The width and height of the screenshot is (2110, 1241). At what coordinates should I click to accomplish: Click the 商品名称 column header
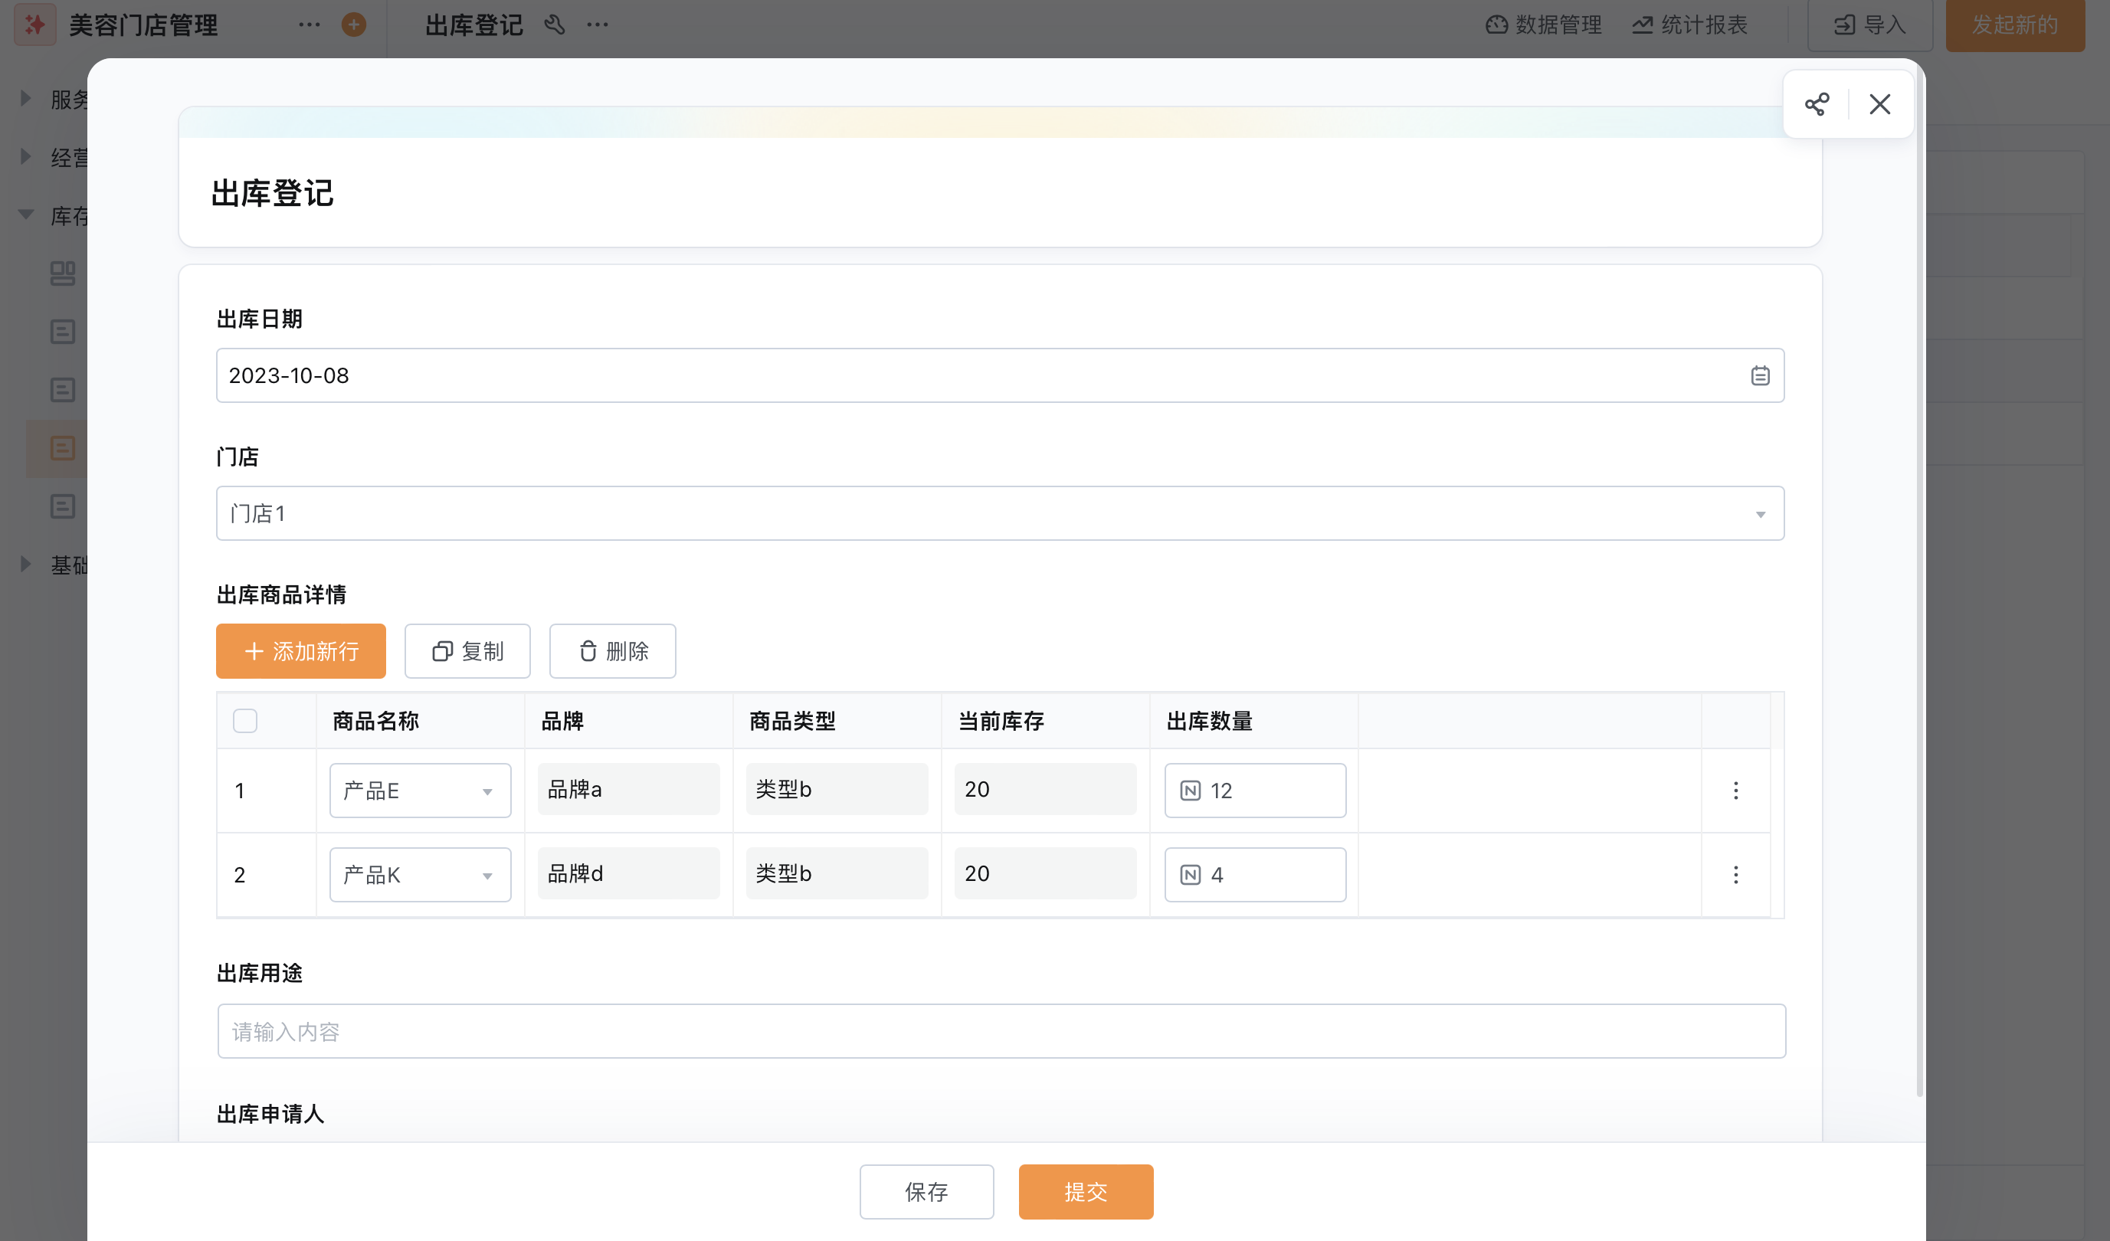click(376, 721)
